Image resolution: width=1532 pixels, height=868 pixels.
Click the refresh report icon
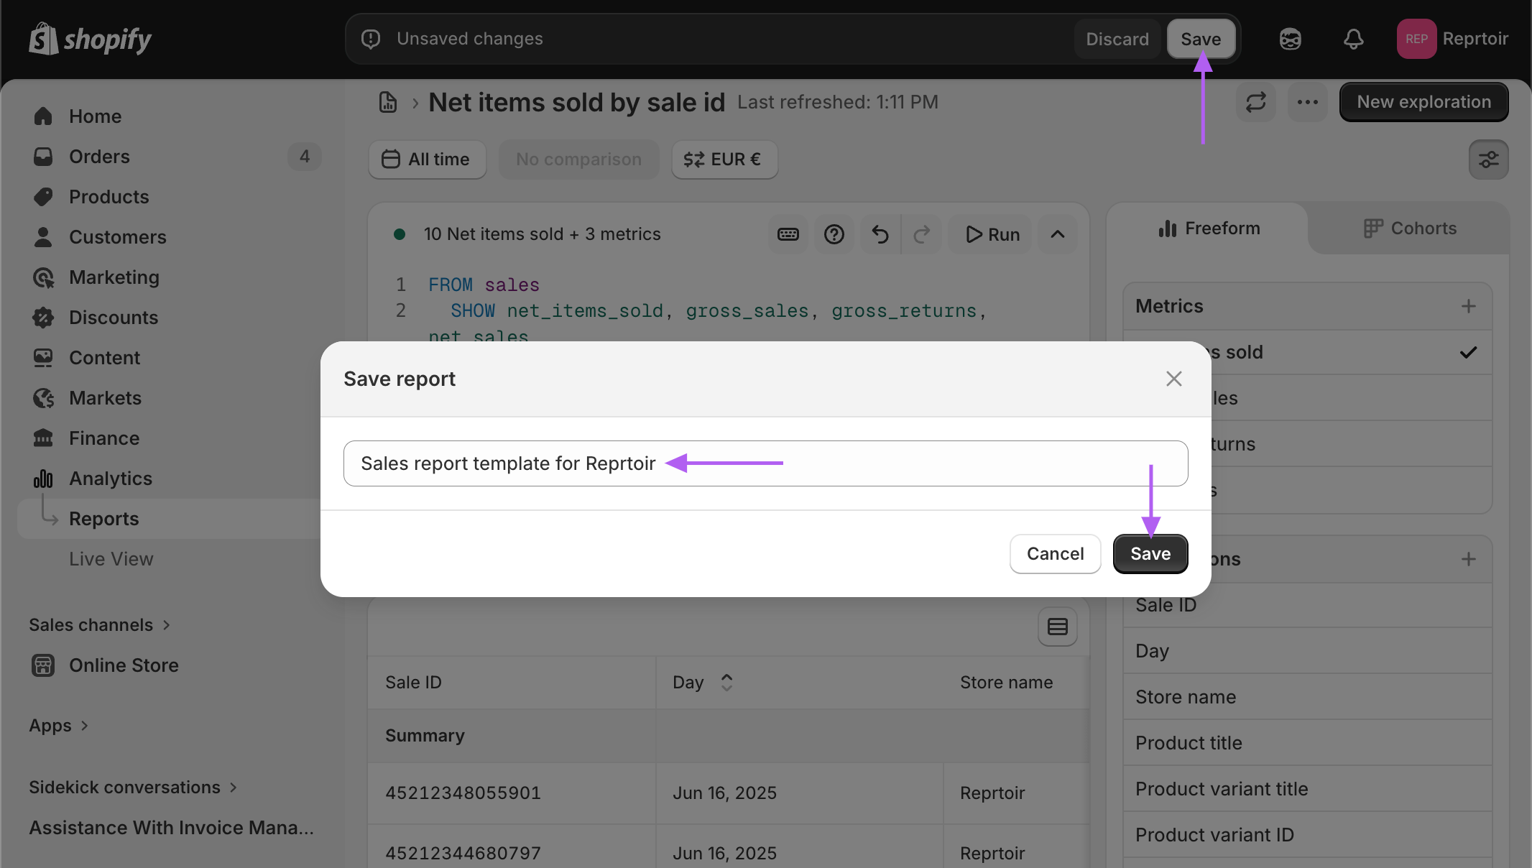(x=1255, y=102)
